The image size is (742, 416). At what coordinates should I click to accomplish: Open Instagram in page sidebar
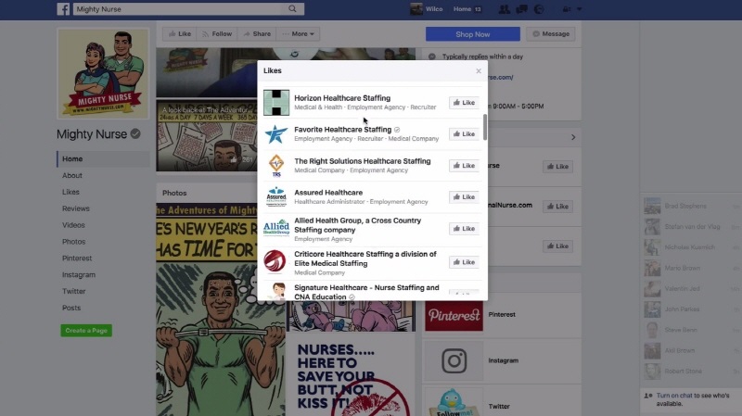click(x=79, y=274)
